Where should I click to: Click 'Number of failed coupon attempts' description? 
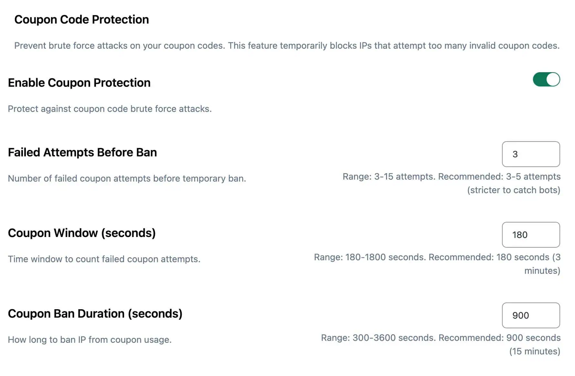click(127, 179)
